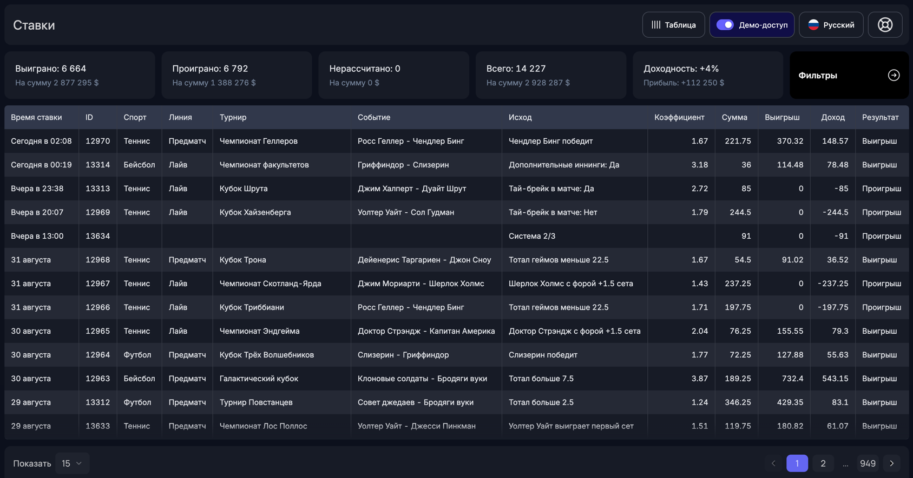Open the Русский language selector

[831, 25]
